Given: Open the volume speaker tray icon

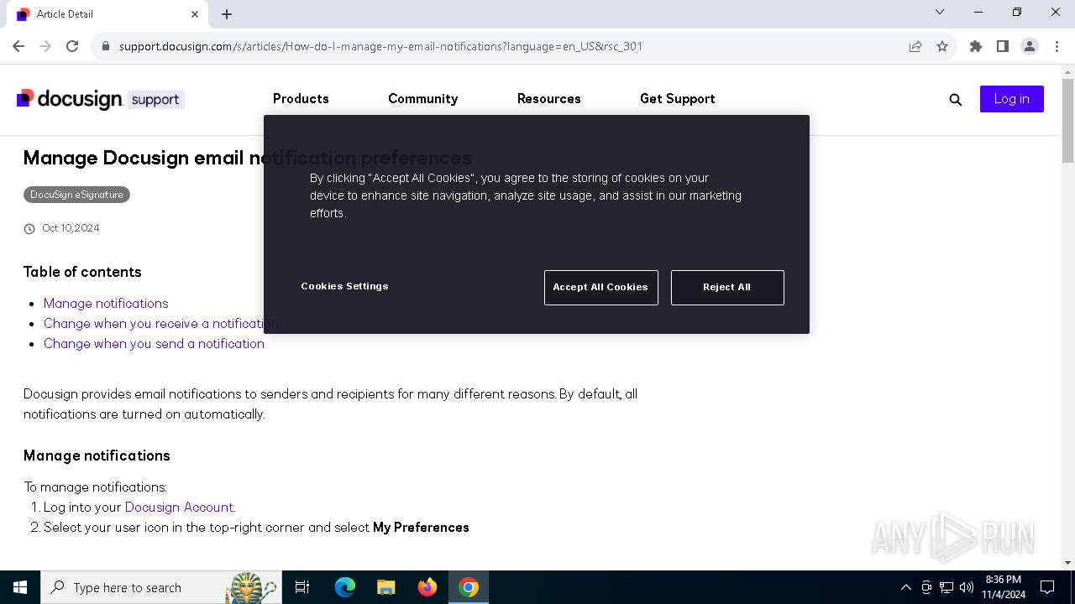Looking at the screenshot, I should [967, 587].
